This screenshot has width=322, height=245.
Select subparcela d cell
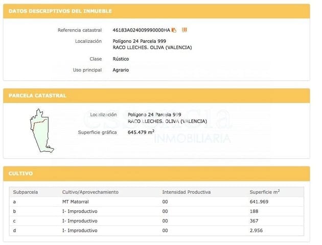pos(14,230)
